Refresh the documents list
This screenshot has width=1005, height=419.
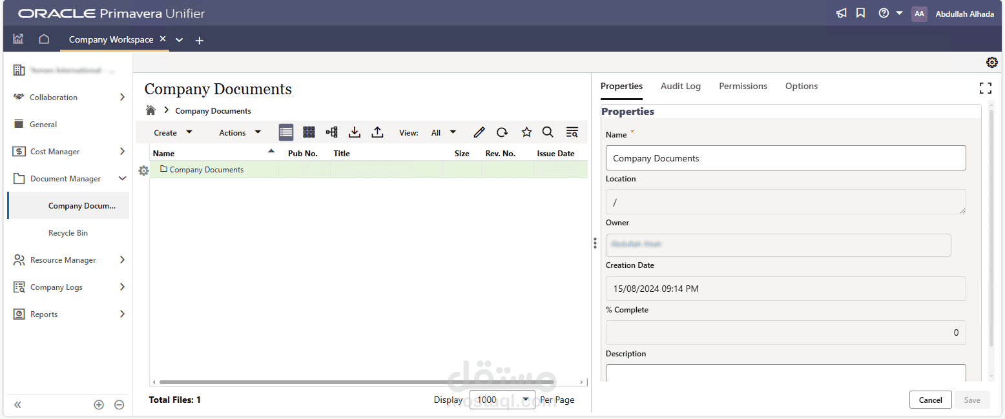tap(502, 132)
